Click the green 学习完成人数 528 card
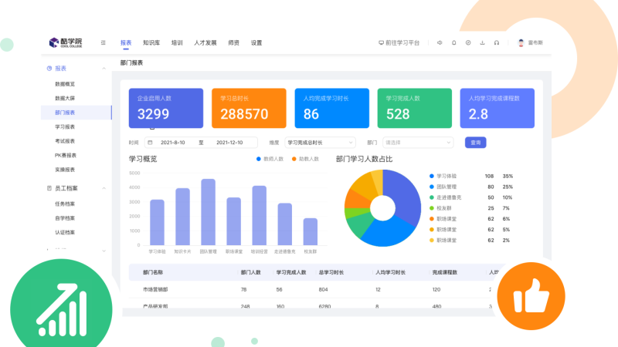Image resolution: width=618 pixels, height=347 pixels. [415, 108]
